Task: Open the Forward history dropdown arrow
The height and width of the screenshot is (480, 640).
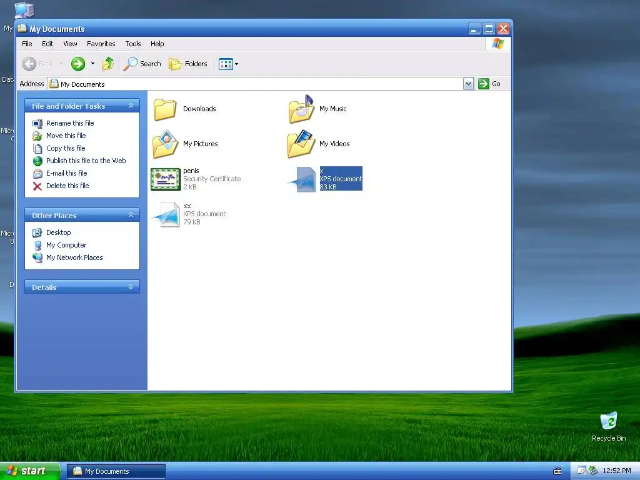Action: point(92,64)
